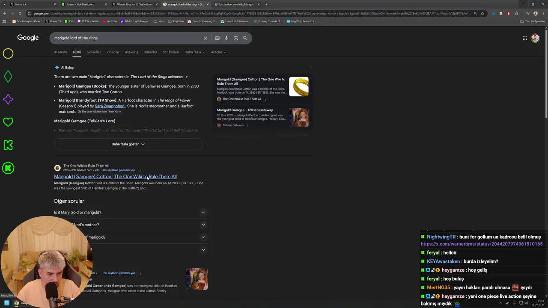Viewport: 548px width, 308px height.
Task: Select the 'Alışveriş' shopping tab
Action: pyautogui.click(x=131, y=52)
